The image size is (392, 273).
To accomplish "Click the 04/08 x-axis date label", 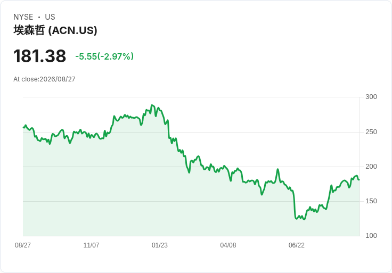I will tap(228, 245).
